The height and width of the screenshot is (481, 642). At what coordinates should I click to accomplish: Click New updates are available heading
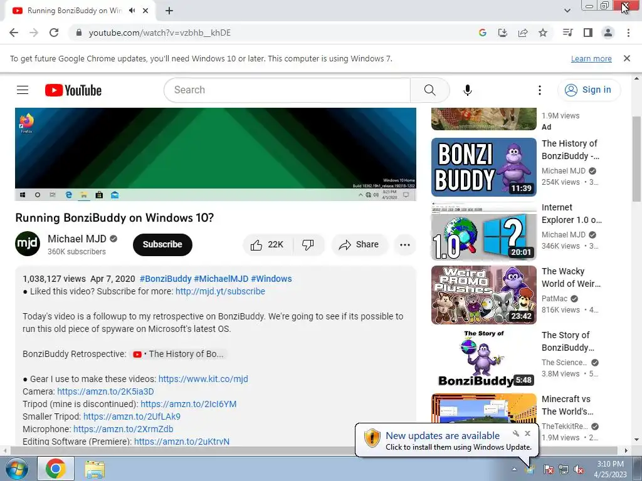tap(443, 436)
